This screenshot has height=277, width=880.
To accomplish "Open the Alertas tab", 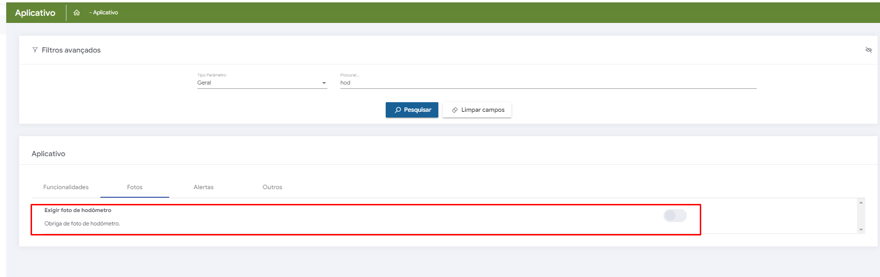I will pos(204,187).
